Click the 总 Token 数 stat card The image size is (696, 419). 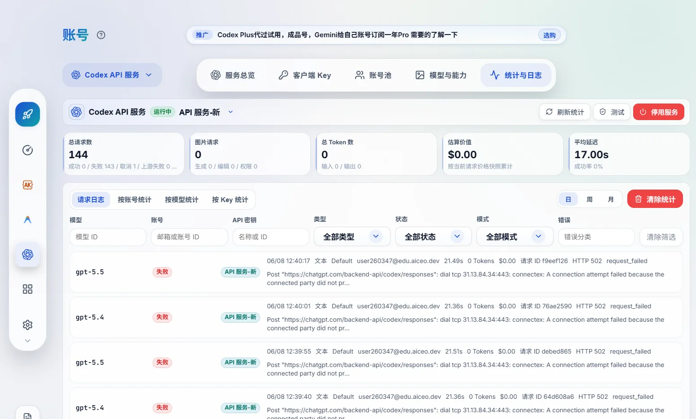pos(376,154)
